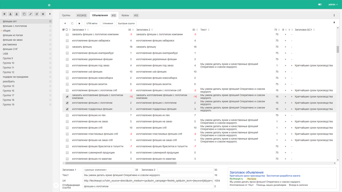Add new ad using plus button above table
Viewport: 342px width, 192px height.
coord(65,23)
